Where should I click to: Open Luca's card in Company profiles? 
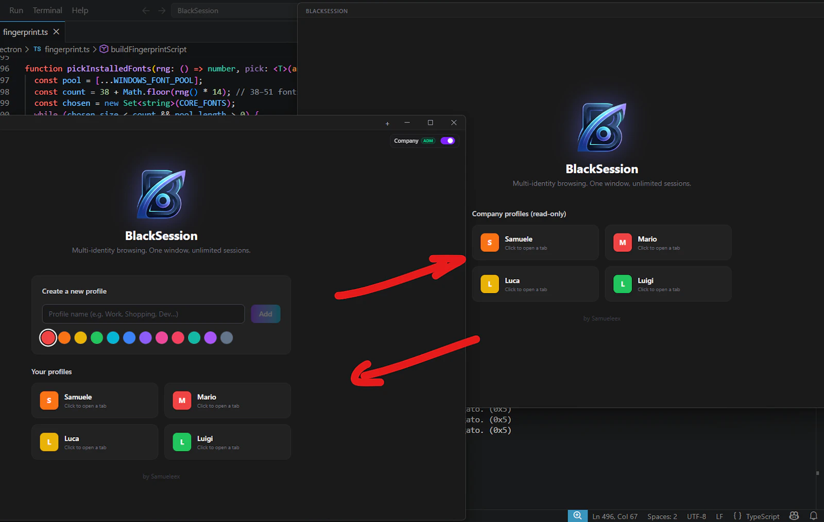pyautogui.click(x=536, y=284)
